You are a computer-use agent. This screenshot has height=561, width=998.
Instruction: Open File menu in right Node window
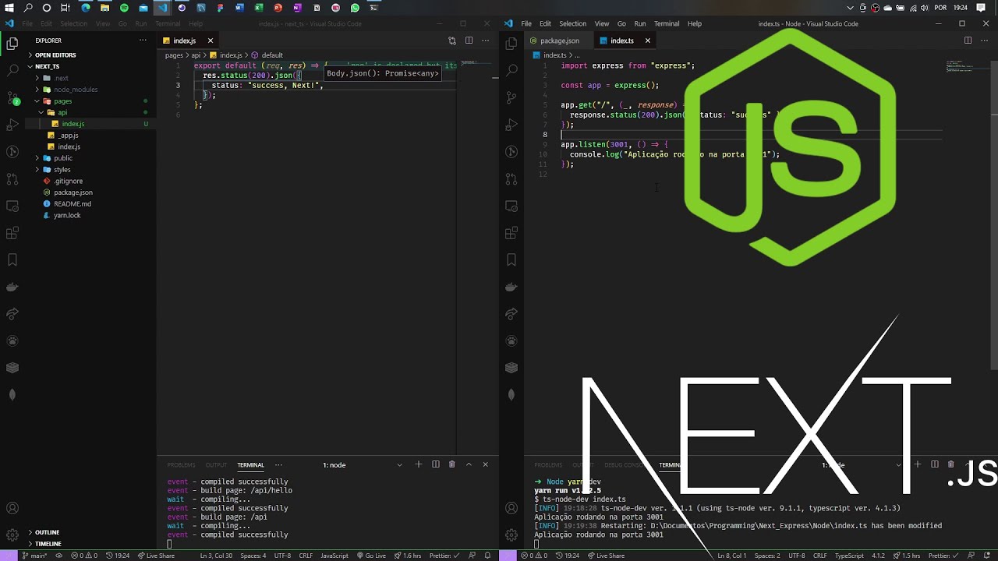(526, 23)
